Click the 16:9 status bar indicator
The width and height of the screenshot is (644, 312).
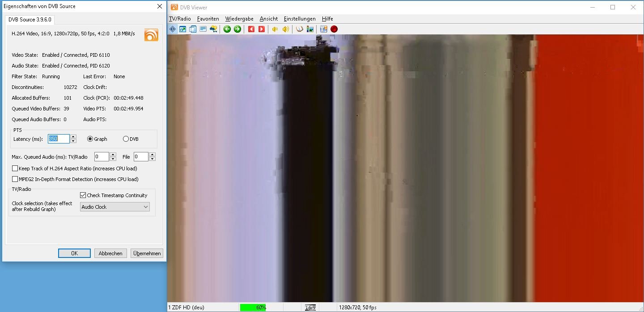click(310, 308)
